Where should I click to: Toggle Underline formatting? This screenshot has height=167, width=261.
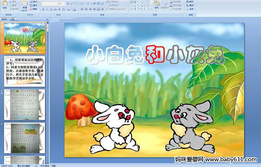[51, 10]
